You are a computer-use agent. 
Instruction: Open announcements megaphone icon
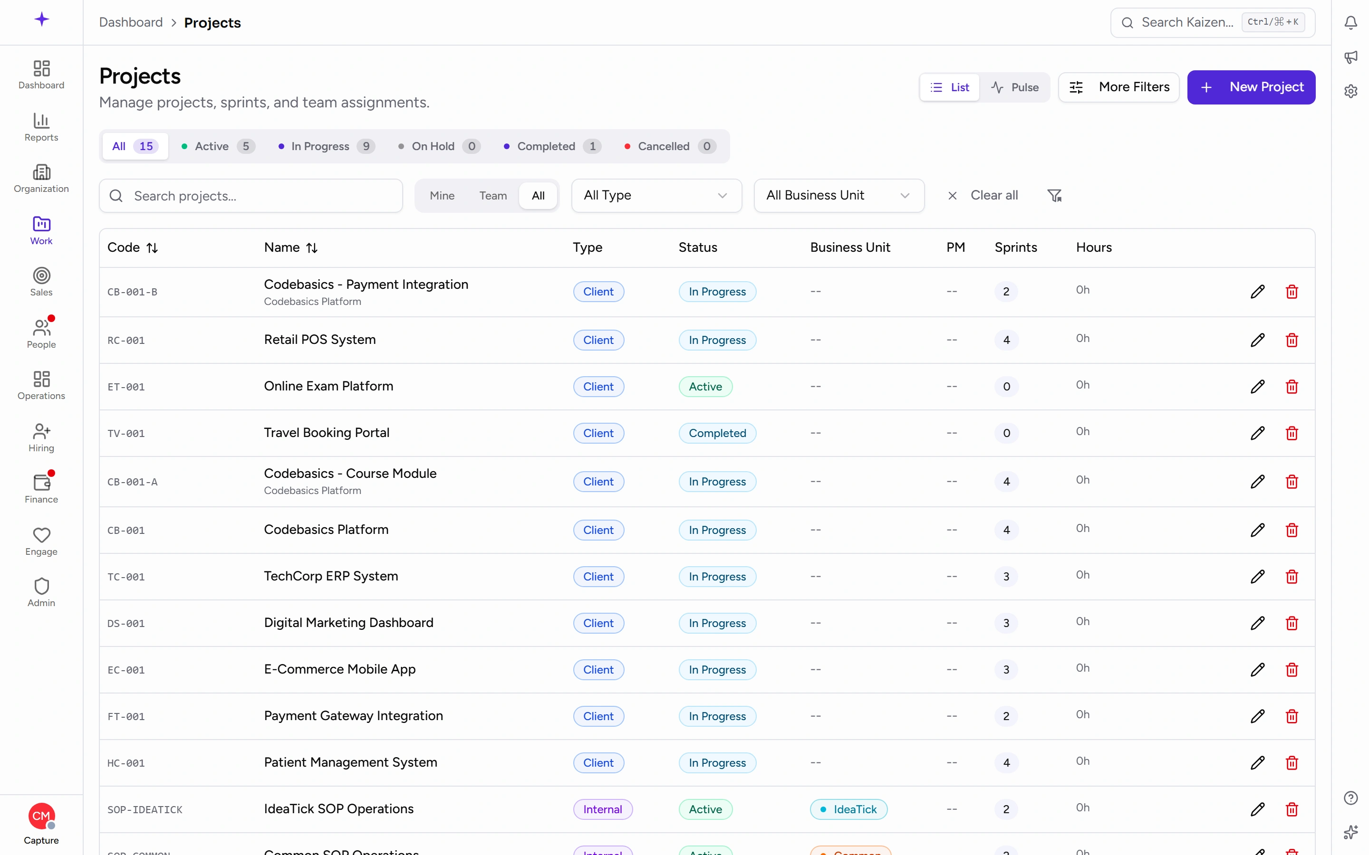(x=1350, y=57)
